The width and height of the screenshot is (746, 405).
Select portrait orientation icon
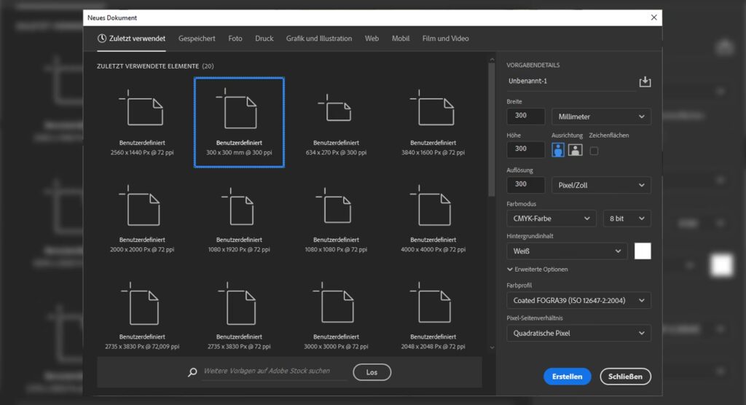pyautogui.click(x=558, y=150)
